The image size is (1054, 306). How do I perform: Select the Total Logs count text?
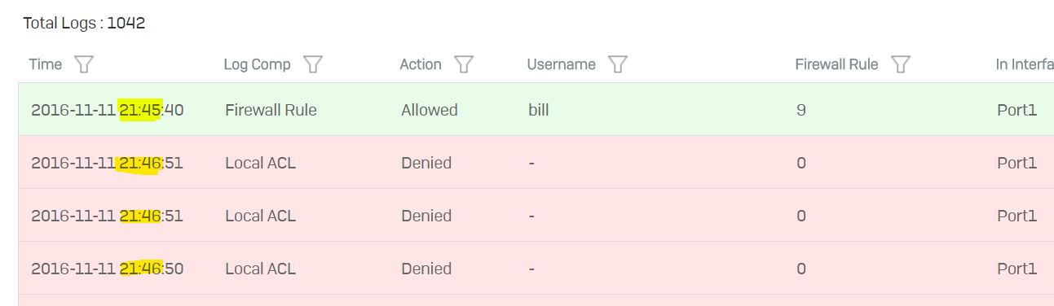point(84,23)
